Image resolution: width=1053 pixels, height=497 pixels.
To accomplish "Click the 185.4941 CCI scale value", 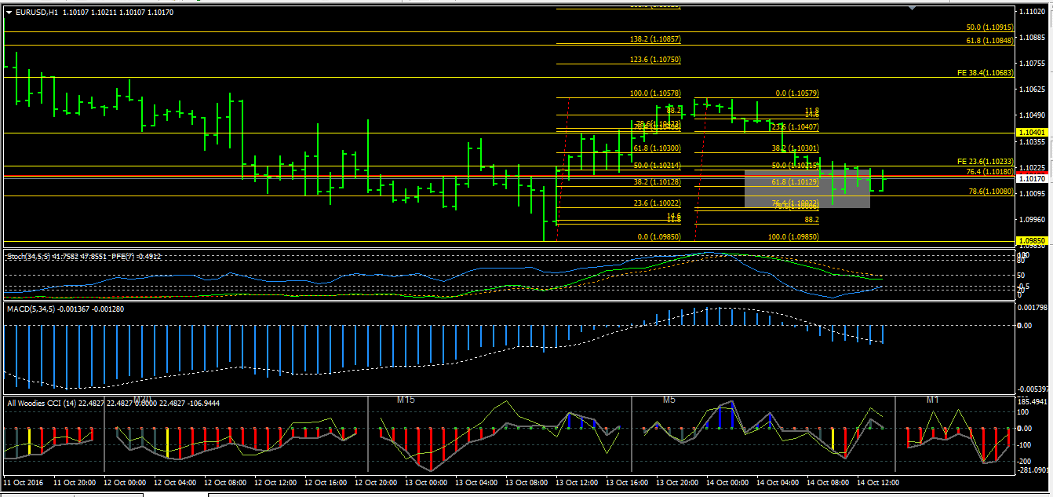I will 1033,401.
